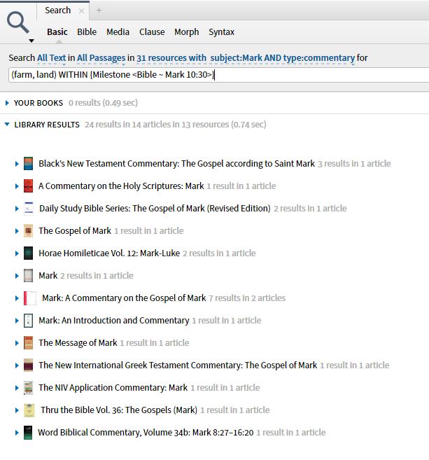Click the Mark resource cover icon
This screenshot has width=429, height=460.
point(29,276)
